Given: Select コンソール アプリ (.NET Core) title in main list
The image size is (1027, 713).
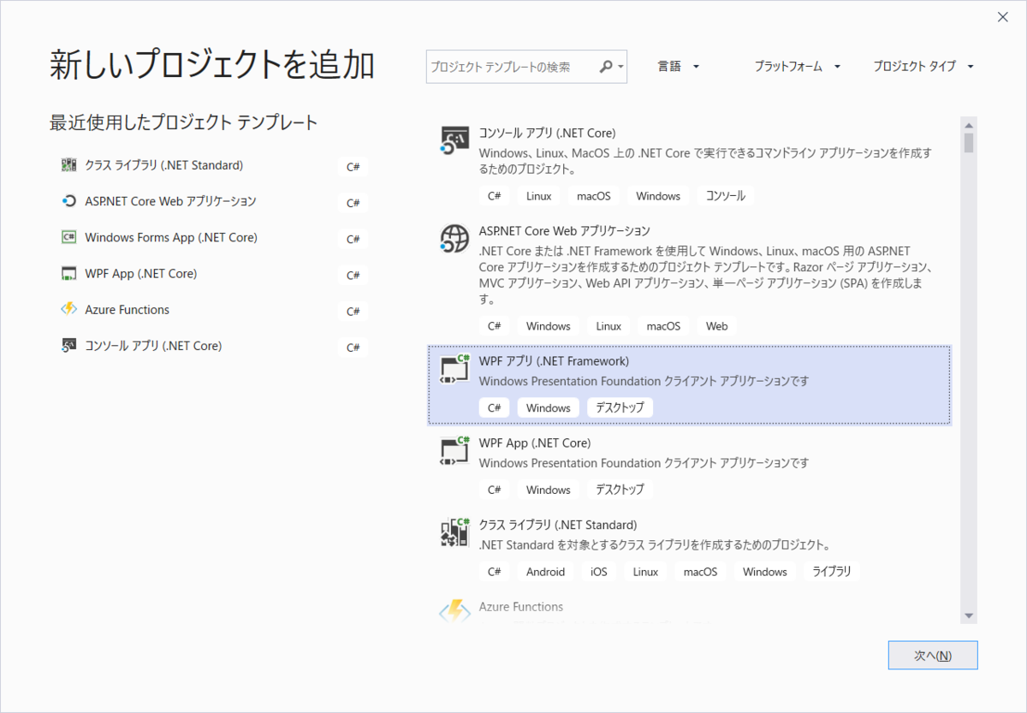Looking at the screenshot, I should 547,133.
